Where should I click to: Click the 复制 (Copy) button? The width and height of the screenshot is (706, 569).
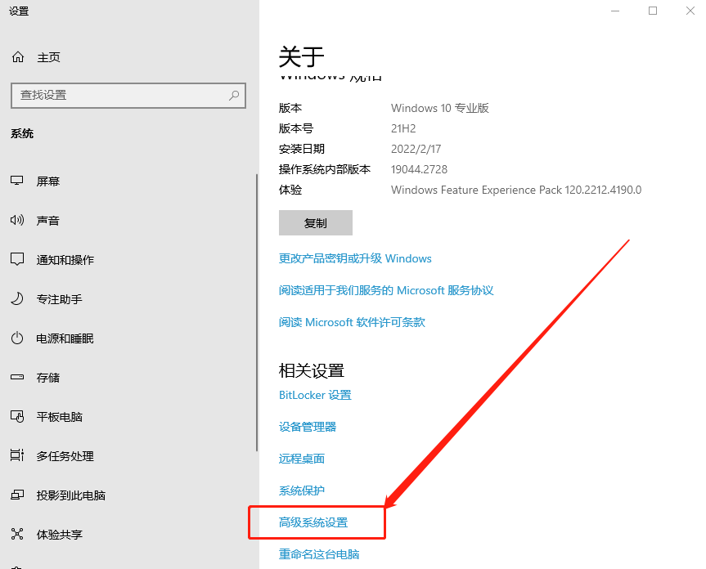(316, 222)
